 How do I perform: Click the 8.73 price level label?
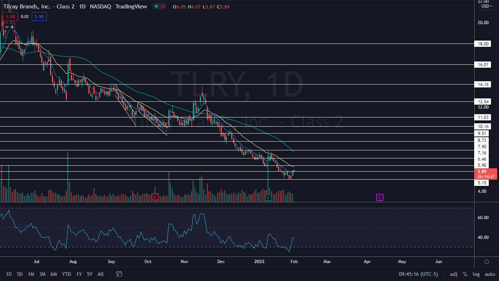click(x=482, y=140)
